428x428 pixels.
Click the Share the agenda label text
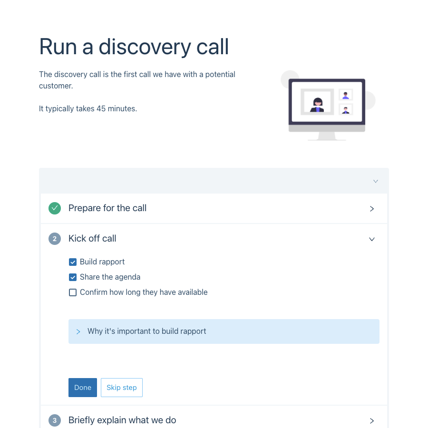point(110,277)
